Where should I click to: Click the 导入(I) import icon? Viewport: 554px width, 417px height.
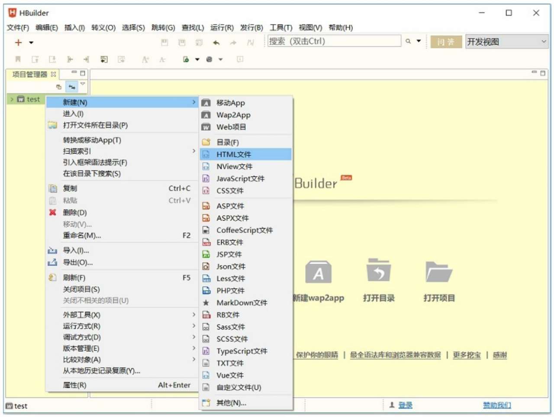coord(53,250)
